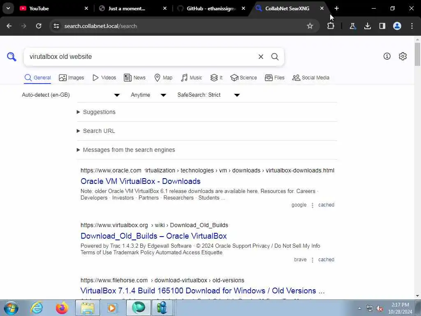Open more options dots beside google
The height and width of the screenshot is (316, 421).
312,205
